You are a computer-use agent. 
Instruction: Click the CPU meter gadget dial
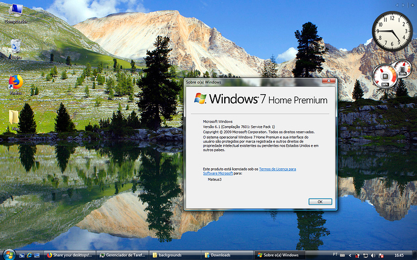pos(385,77)
